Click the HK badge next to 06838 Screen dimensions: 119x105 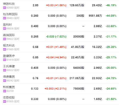pos(5,28)
